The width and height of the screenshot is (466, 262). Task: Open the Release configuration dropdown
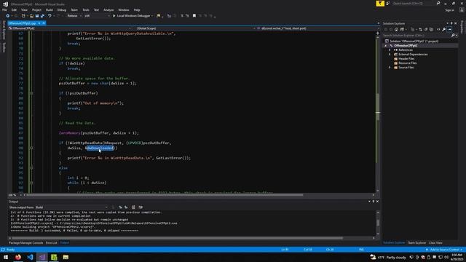click(x=74, y=16)
